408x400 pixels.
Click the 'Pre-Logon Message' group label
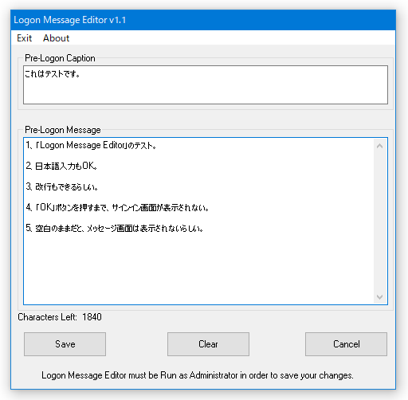(x=63, y=130)
